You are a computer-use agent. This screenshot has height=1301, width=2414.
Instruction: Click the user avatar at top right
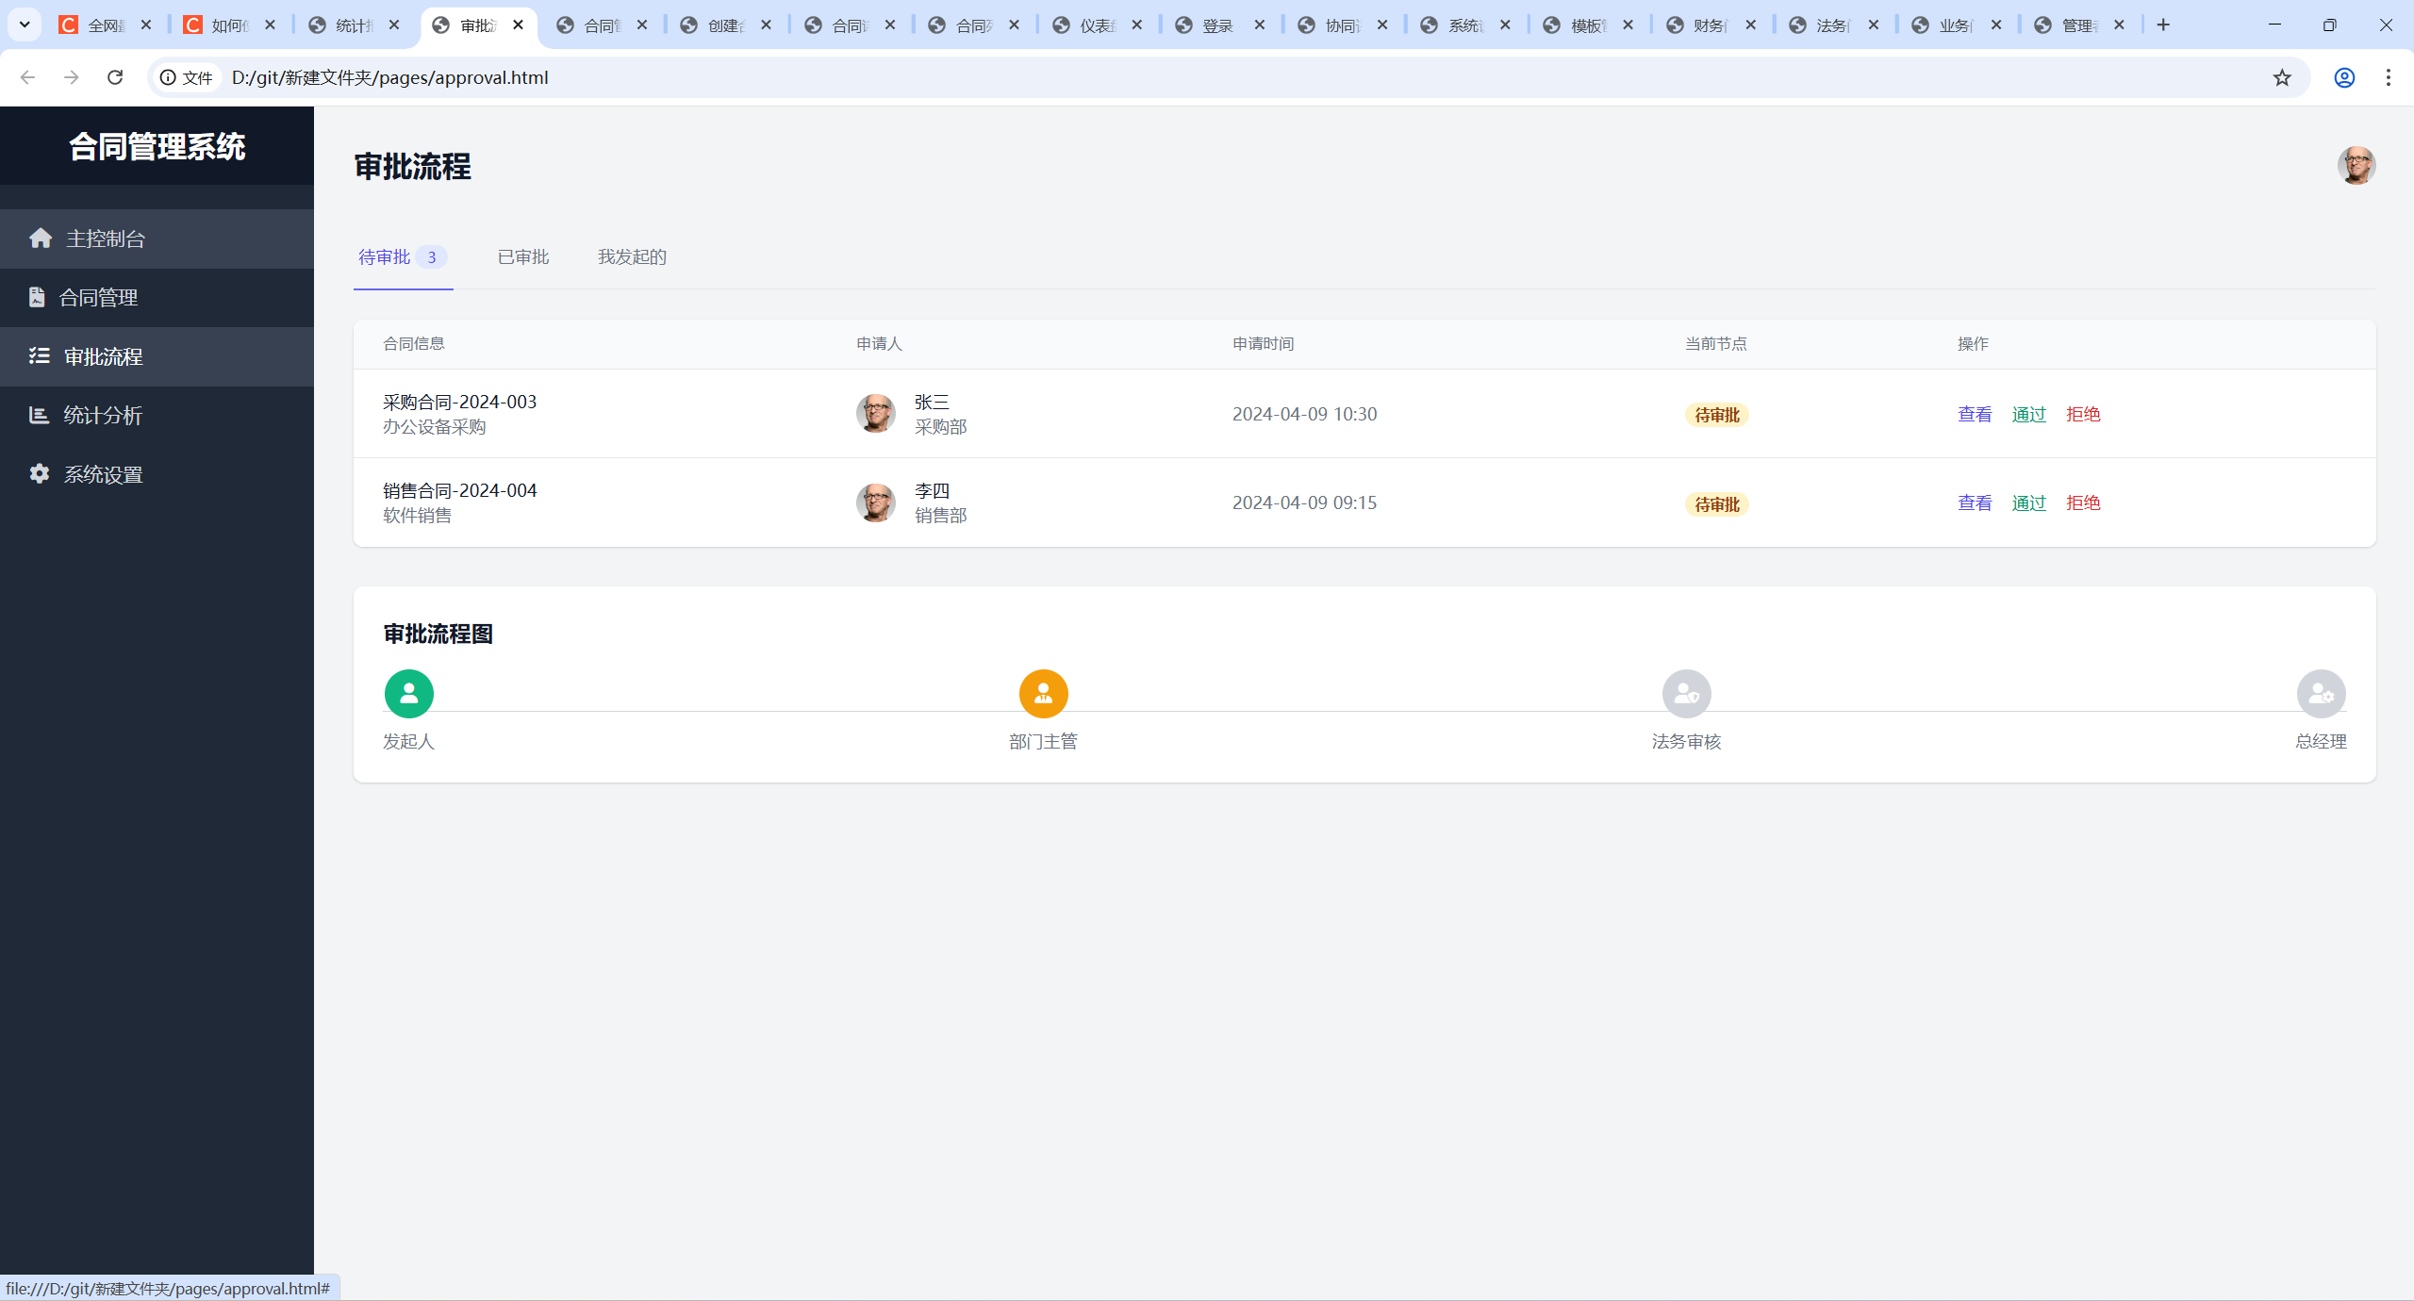click(2356, 165)
